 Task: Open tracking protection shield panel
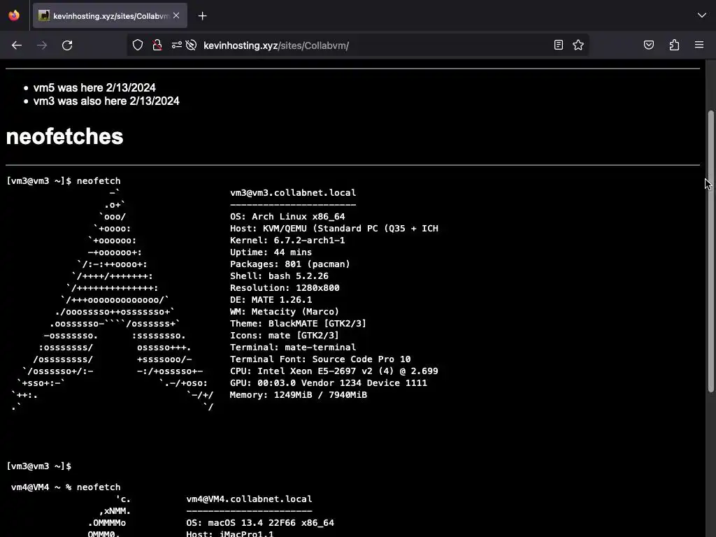click(x=138, y=45)
